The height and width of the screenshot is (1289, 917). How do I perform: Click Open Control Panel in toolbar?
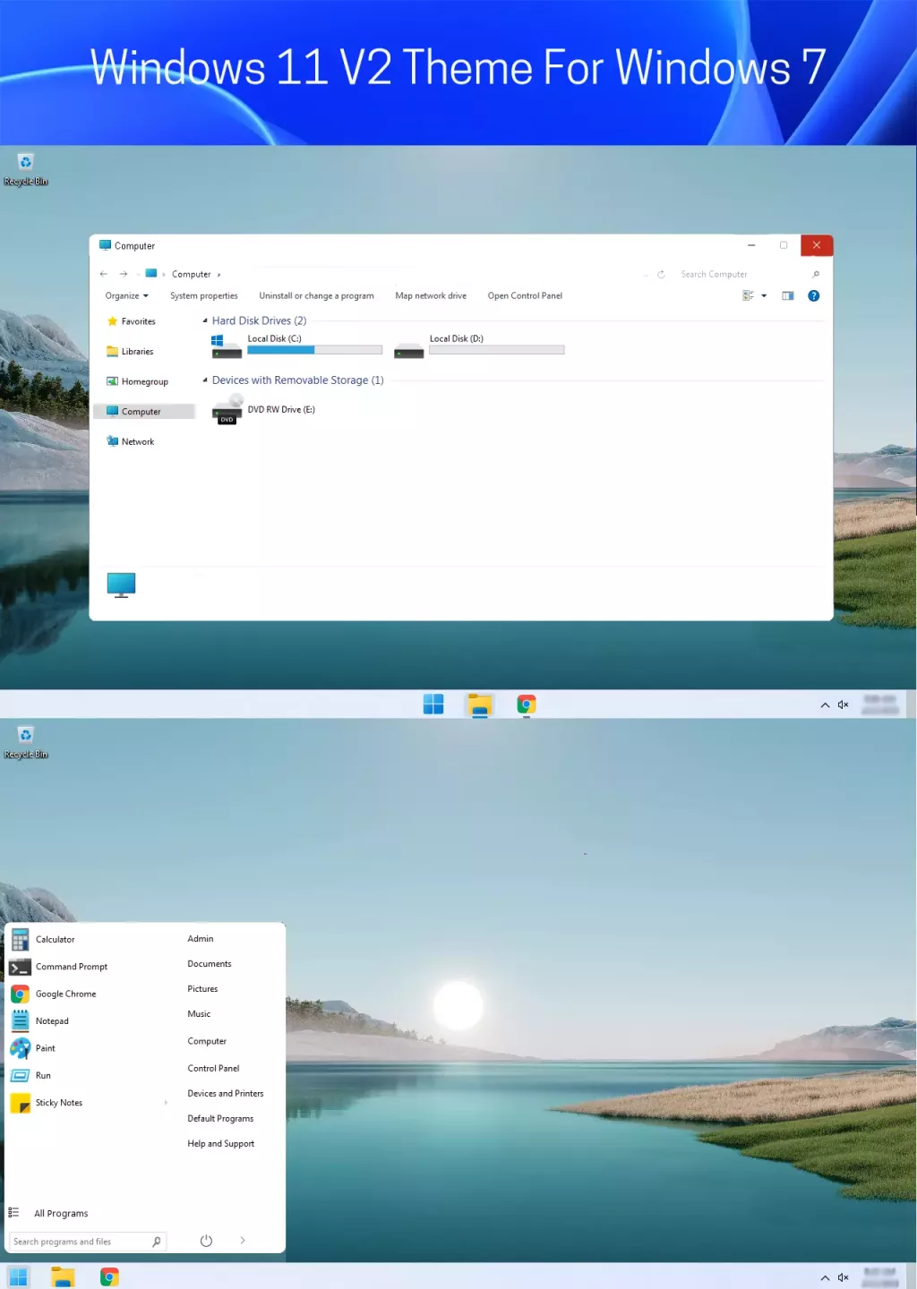click(x=525, y=296)
